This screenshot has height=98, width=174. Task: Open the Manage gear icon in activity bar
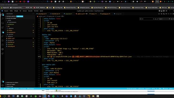2,85
